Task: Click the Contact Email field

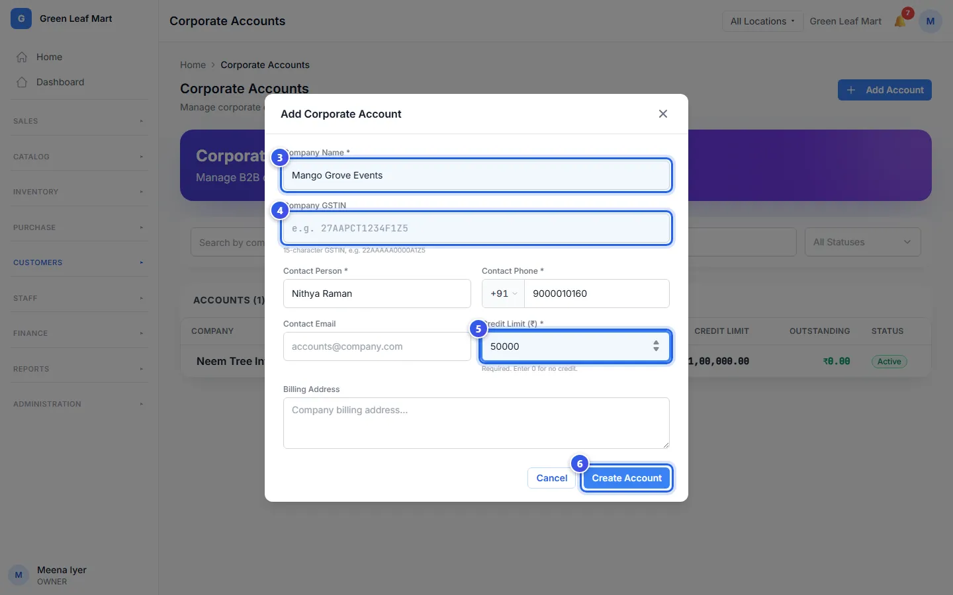Action: [377, 346]
